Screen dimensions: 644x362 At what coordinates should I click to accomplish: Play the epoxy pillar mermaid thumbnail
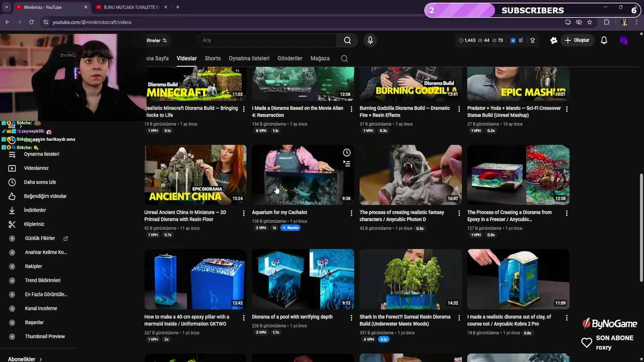click(195, 279)
